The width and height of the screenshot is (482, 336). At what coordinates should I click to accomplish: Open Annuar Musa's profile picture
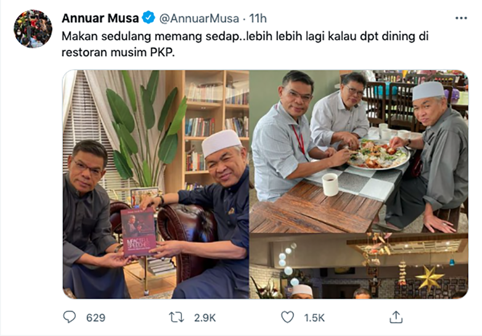(x=33, y=29)
